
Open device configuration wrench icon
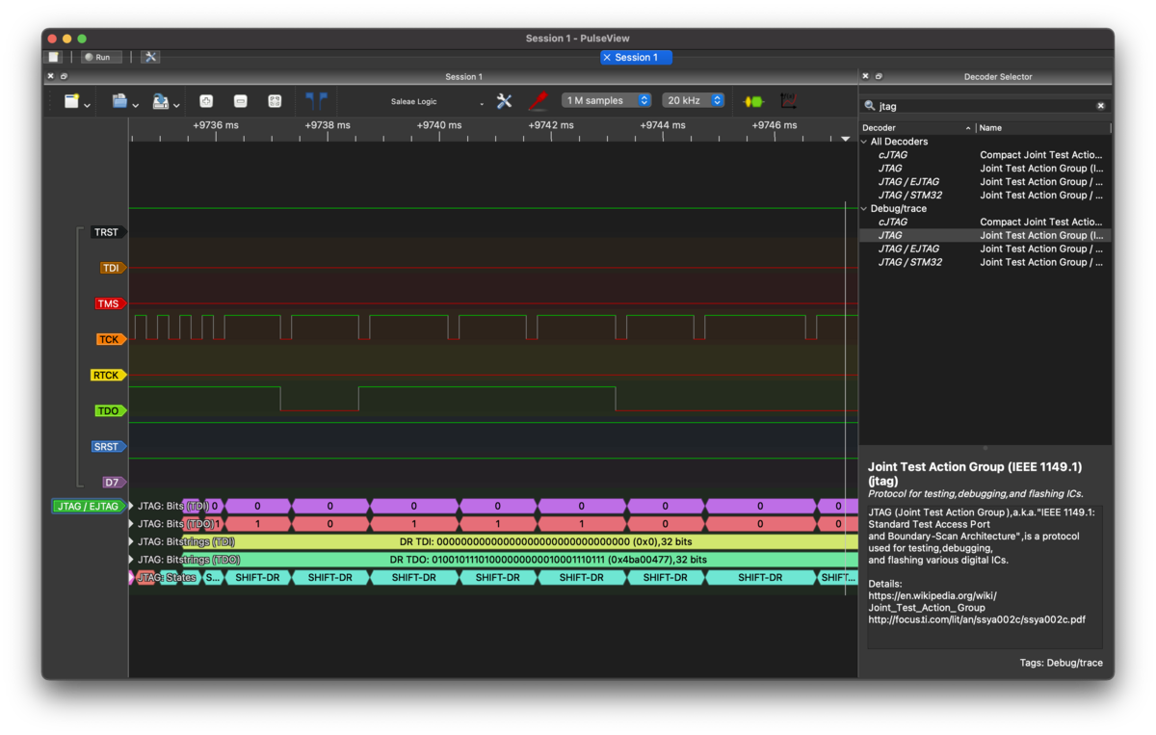[x=504, y=101]
